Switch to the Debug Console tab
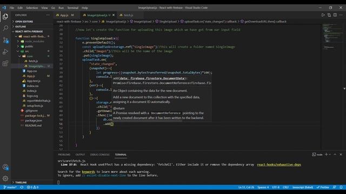The image size is (346, 194). [x=99, y=155]
